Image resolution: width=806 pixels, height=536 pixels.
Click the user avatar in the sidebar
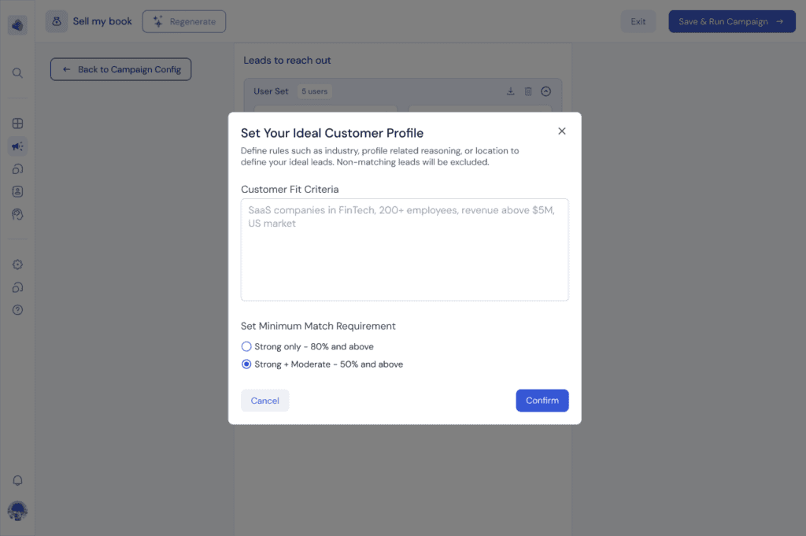(x=17, y=511)
